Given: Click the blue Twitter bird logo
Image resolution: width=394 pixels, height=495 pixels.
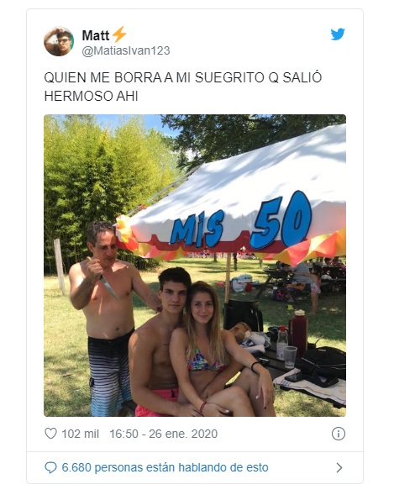Looking at the screenshot, I should [338, 34].
